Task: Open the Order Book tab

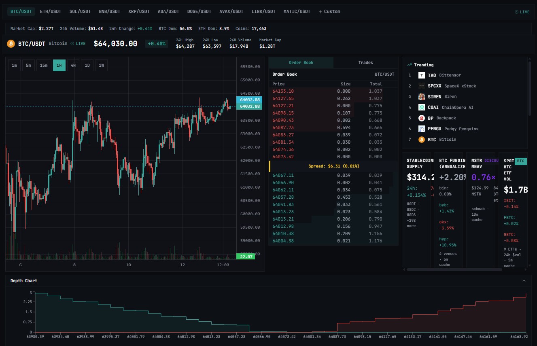Action: 301,63
